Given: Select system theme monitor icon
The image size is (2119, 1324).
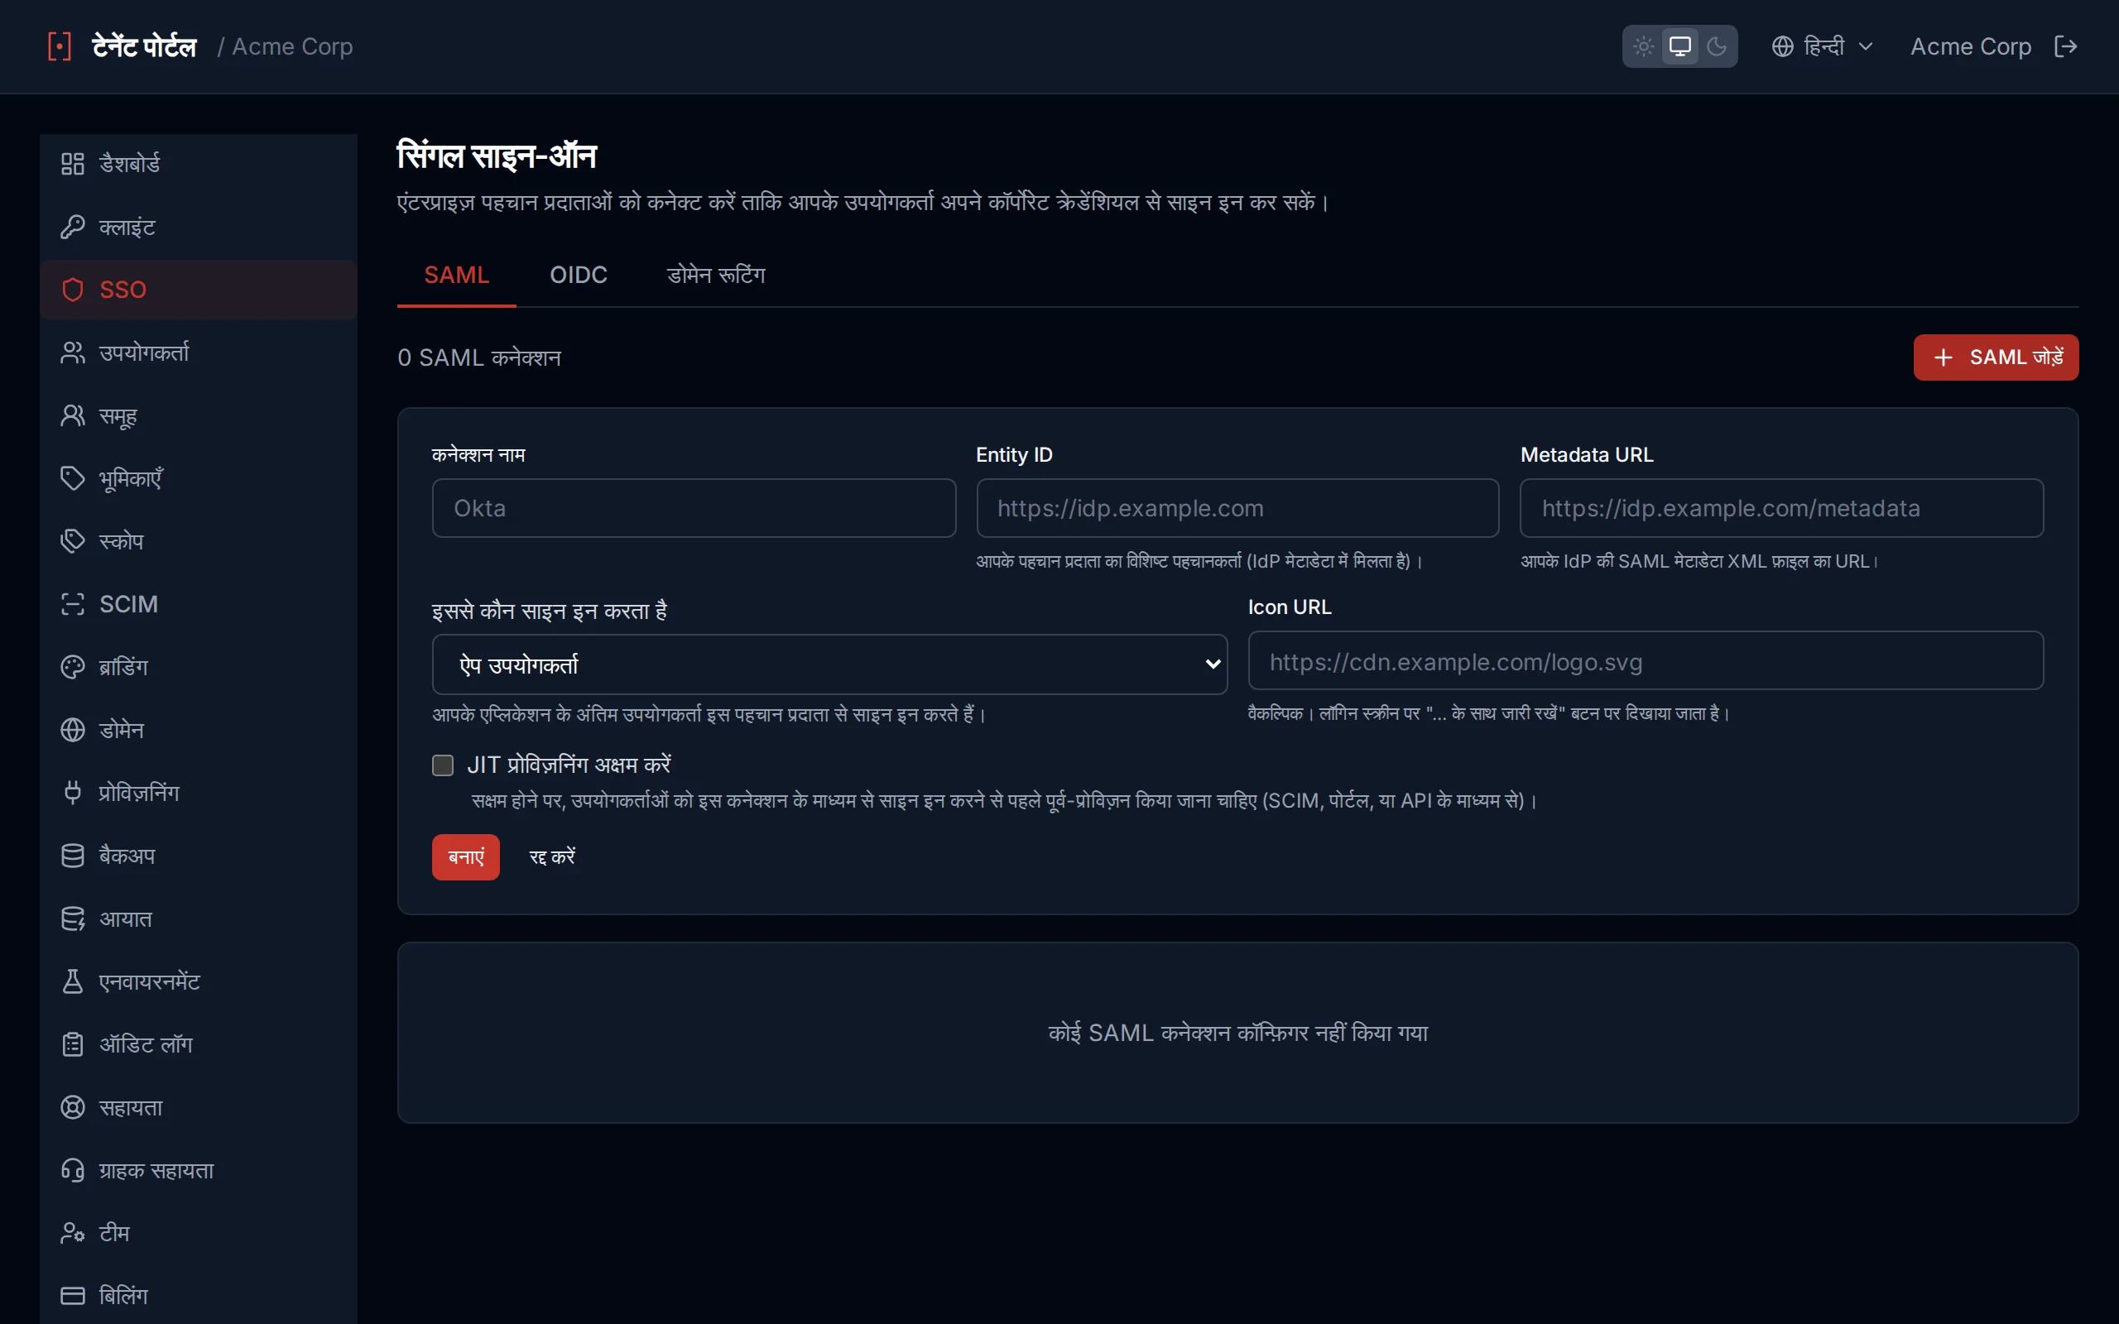Looking at the screenshot, I should click(x=1679, y=46).
